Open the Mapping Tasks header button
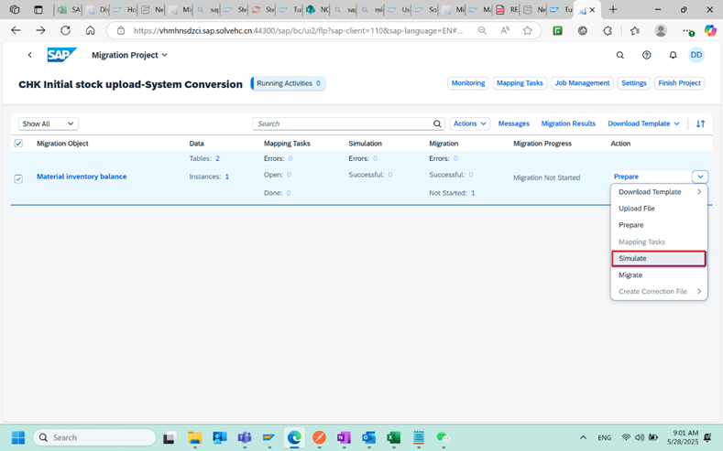The height and width of the screenshot is (451, 723). pos(520,83)
